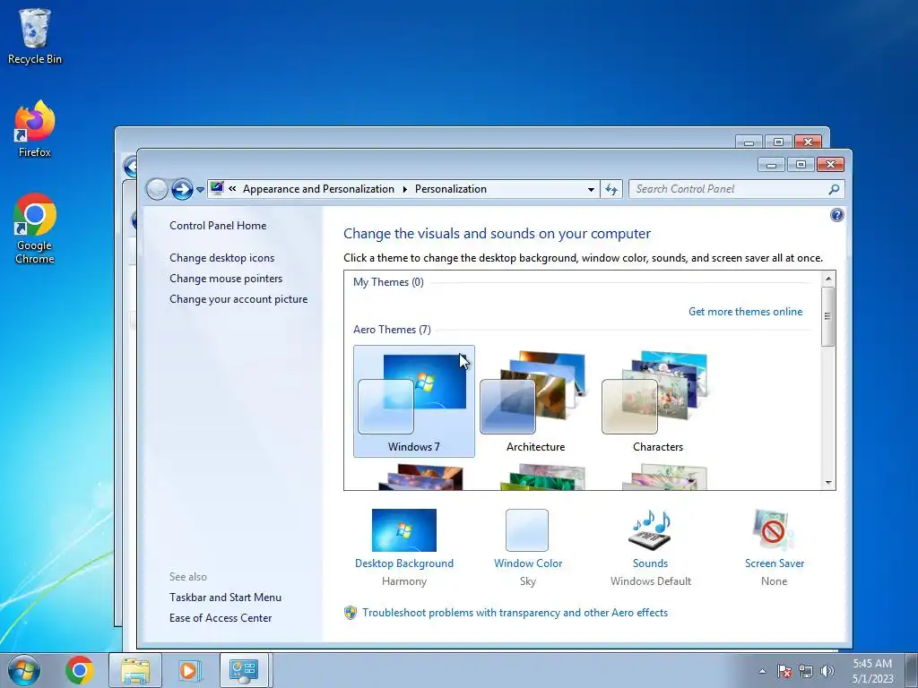Open the Window Color Sky swatch
918x688 pixels.
point(527,530)
